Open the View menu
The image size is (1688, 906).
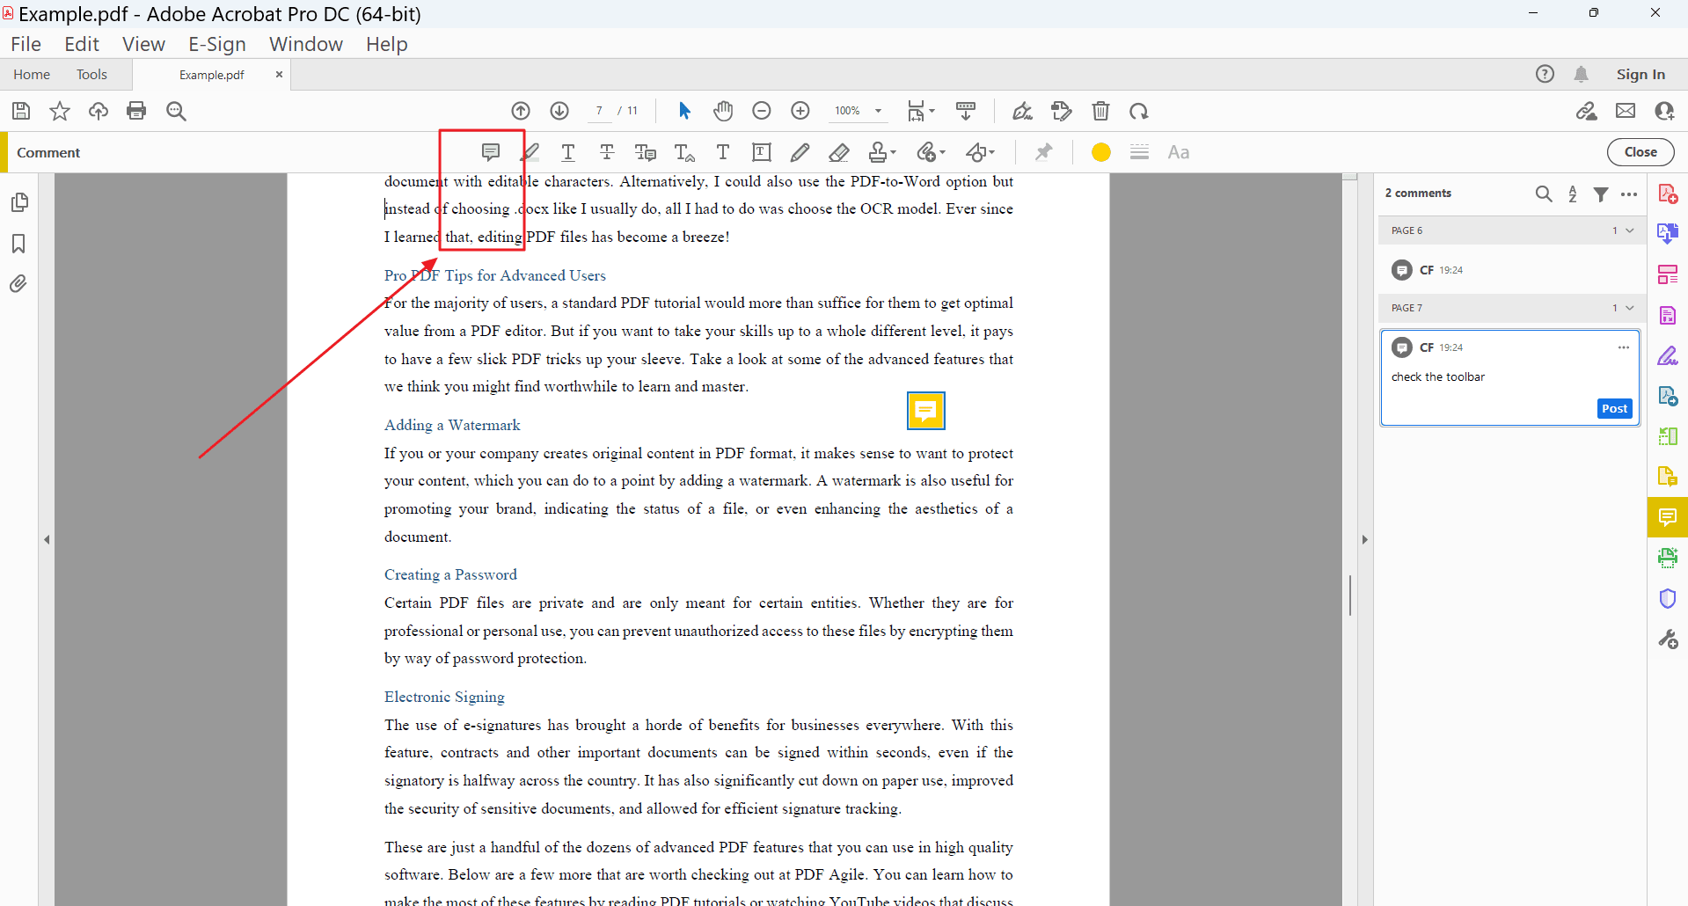(143, 44)
